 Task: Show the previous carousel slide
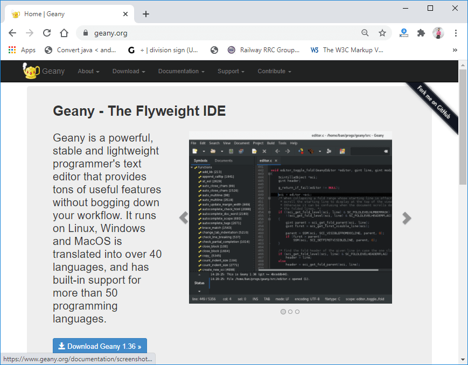pos(184,217)
